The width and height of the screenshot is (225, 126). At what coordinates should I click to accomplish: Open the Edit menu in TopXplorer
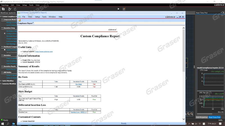pos(12,5)
